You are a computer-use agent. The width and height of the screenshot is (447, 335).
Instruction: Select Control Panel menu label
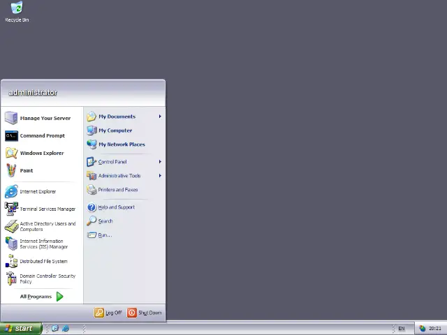pyautogui.click(x=112, y=162)
